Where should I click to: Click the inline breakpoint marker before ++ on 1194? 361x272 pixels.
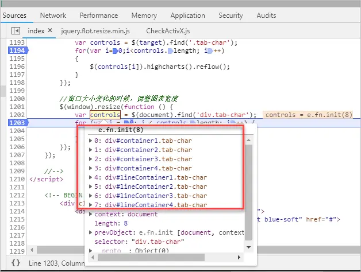tap(210, 50)
